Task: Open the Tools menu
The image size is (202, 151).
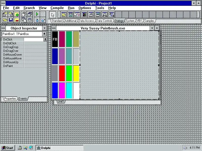Action: pos(99,8)
